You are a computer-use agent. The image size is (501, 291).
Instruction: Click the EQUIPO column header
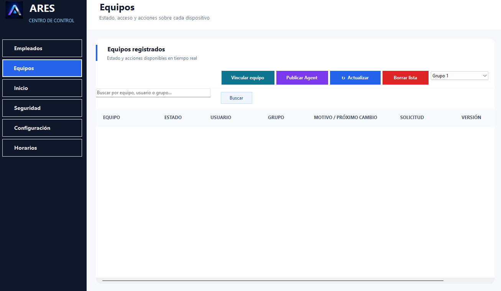pos(112,118)
